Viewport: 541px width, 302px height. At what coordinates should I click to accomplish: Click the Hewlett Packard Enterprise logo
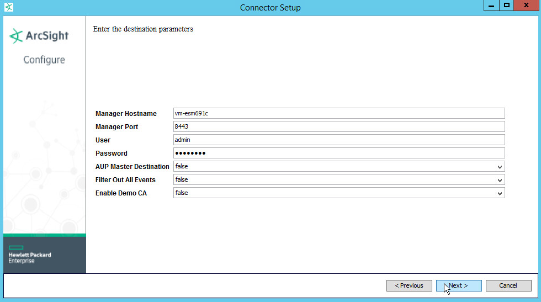pyautogui.click(x=30, y=255)
